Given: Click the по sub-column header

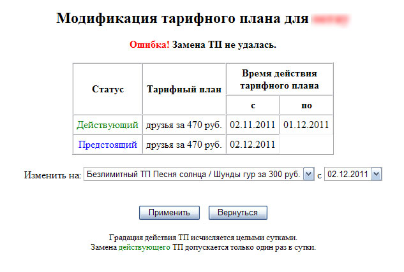Looking at the screenshot, I should 306,105.
